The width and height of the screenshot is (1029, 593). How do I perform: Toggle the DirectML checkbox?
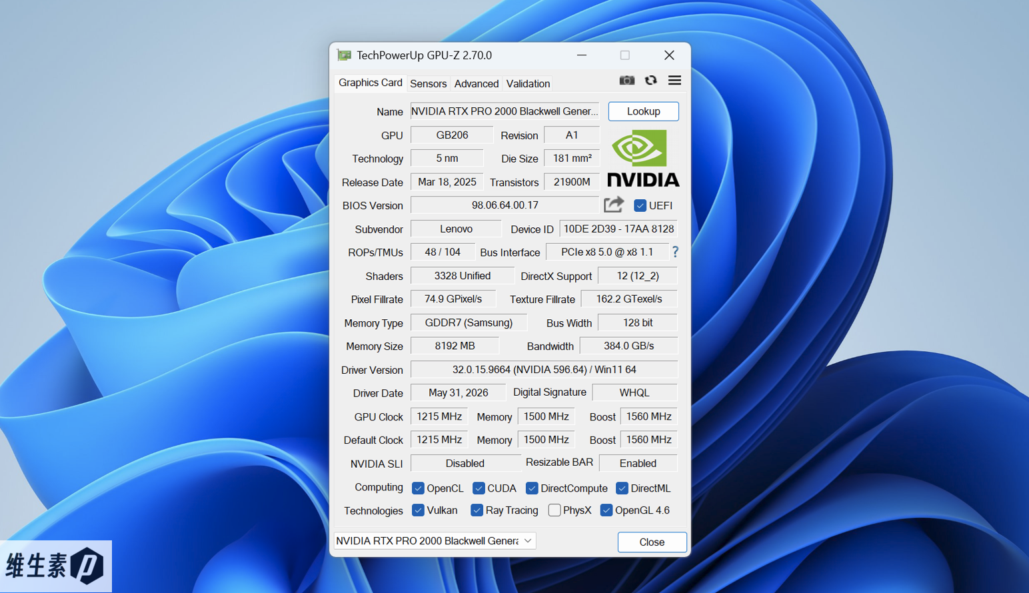(x=622, y=488)
